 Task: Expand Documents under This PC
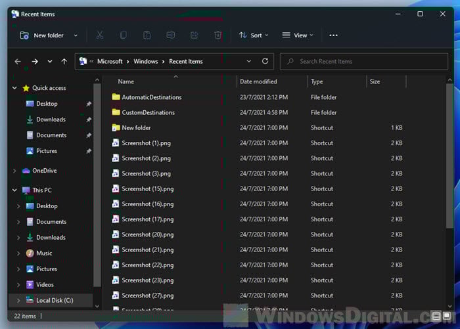tap(18, 222)
